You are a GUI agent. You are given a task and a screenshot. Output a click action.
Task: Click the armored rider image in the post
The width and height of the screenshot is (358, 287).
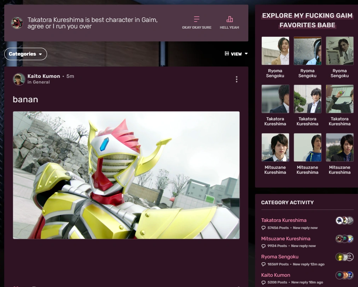click(126, 175)
